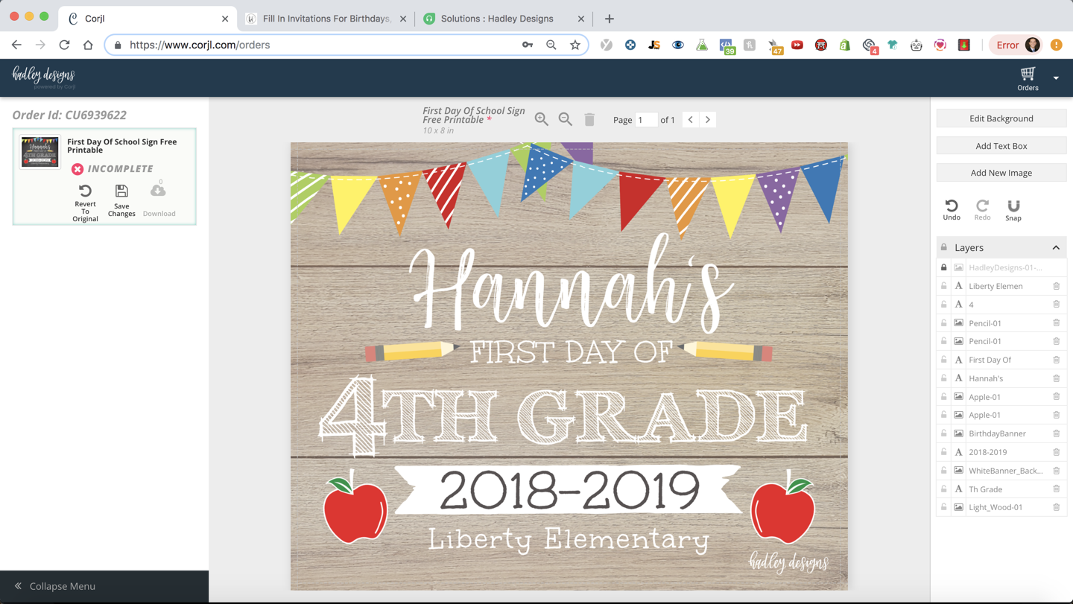The height and width of the screenshot is (604, 1073).
Task: Delete the Liberty Elemen layer
Action: tap(1056, 286)
